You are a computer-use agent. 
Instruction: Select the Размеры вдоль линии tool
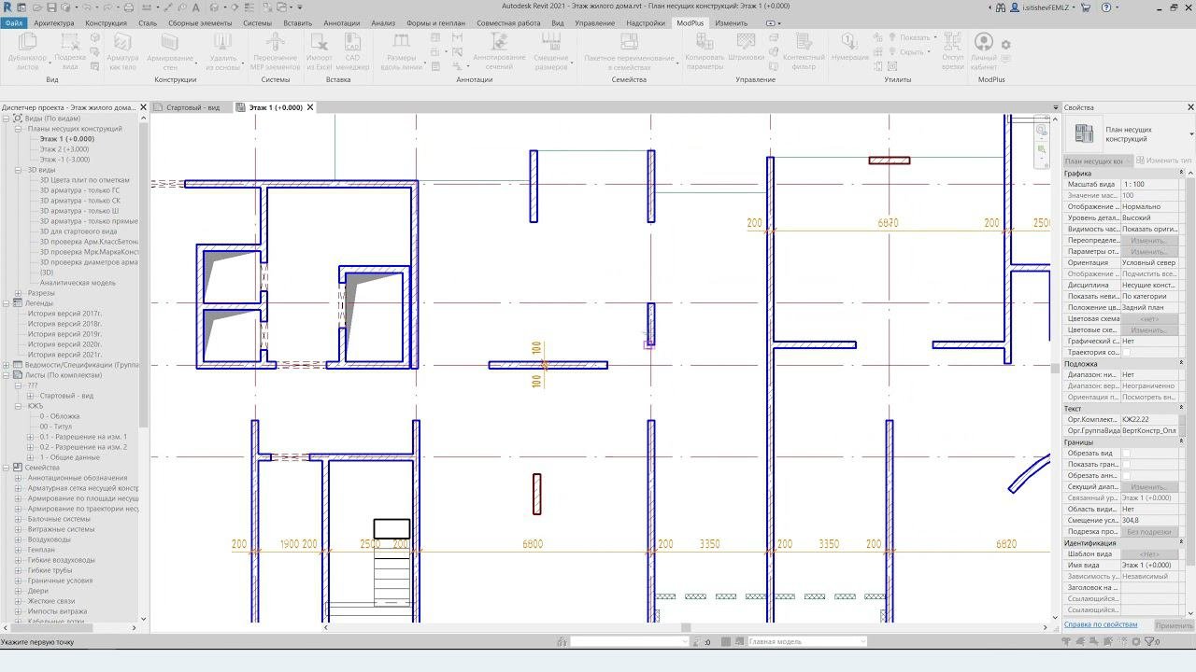[402, 50]
